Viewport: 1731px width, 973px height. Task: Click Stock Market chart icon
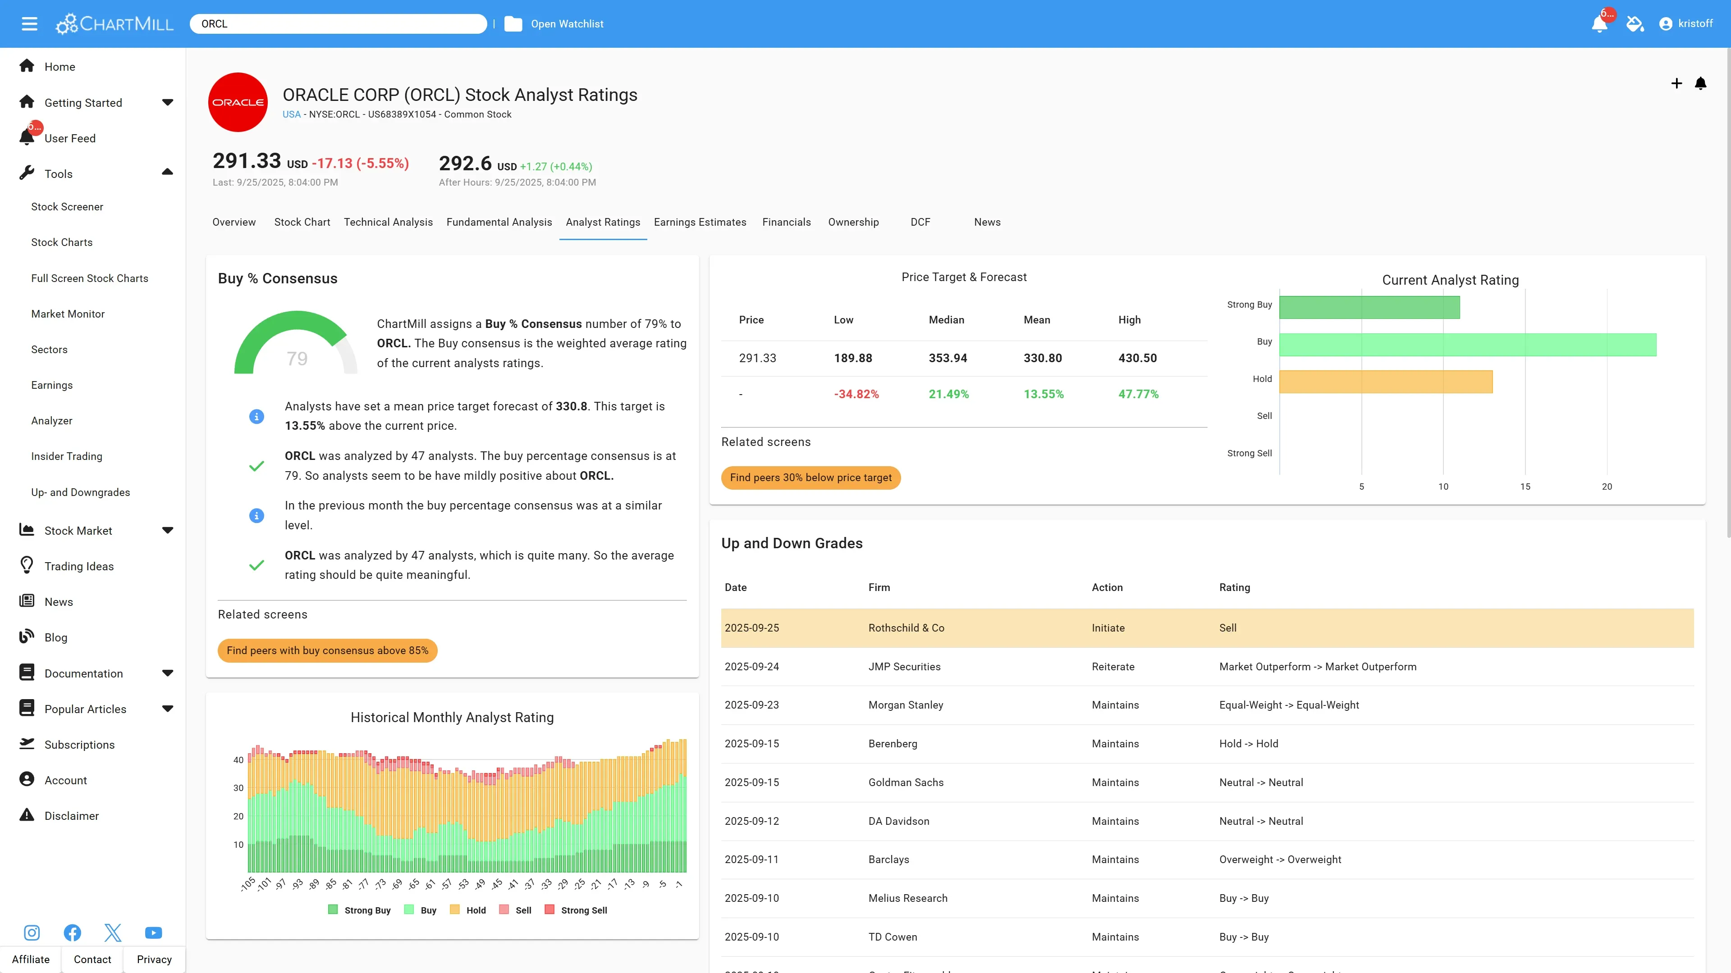[27, 530]
